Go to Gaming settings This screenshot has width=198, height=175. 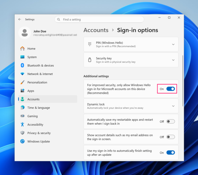pos(48,116)
